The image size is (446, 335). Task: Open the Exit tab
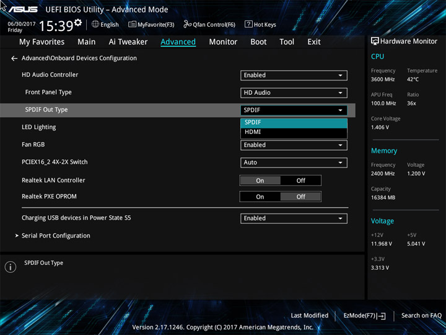(x=314, y=42)
